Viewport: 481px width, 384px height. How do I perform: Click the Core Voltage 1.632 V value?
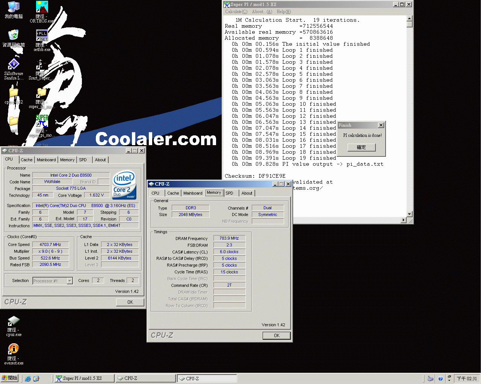pos(97,195)
